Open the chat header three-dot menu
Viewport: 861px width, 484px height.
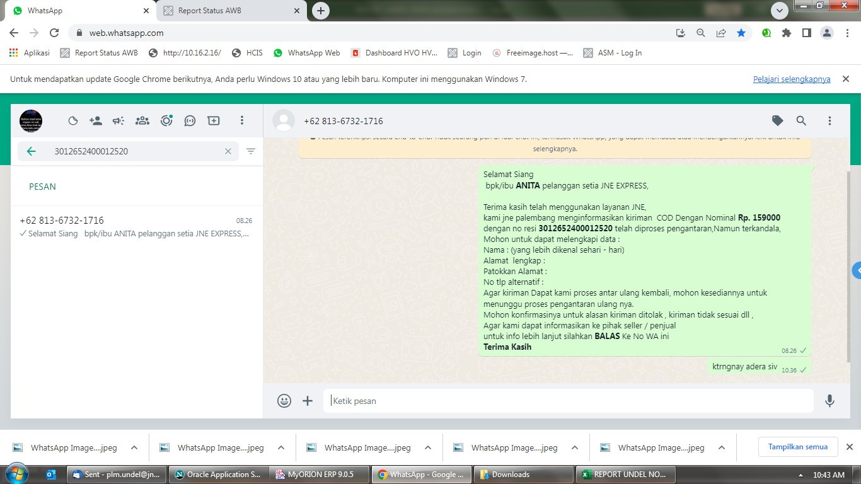(x=829, y=120)
